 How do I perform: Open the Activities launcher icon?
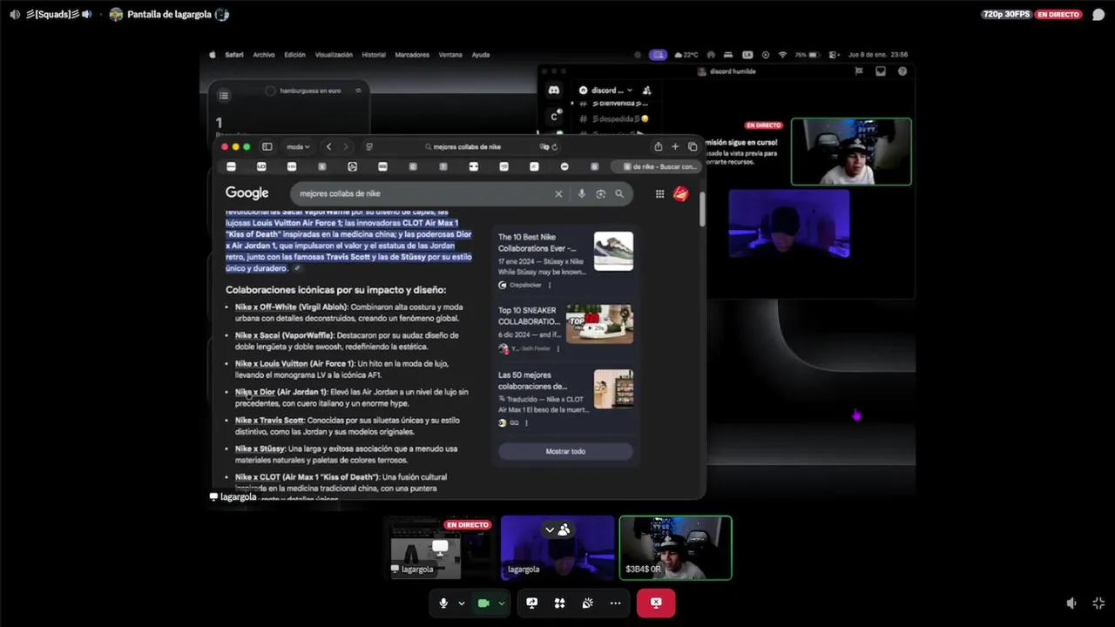pyautogui.click(x=559, y=603)
